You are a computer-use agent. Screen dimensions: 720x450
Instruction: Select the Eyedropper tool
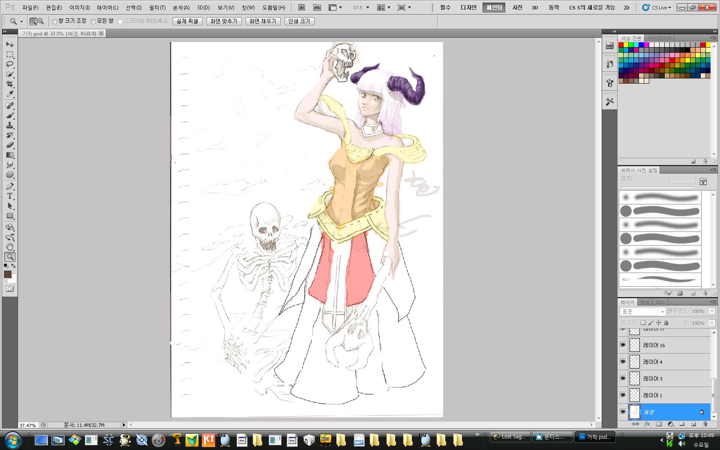tap(10, 94)
